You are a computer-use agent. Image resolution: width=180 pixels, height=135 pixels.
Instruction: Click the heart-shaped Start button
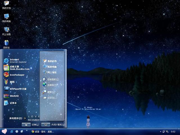coord(4,131)
